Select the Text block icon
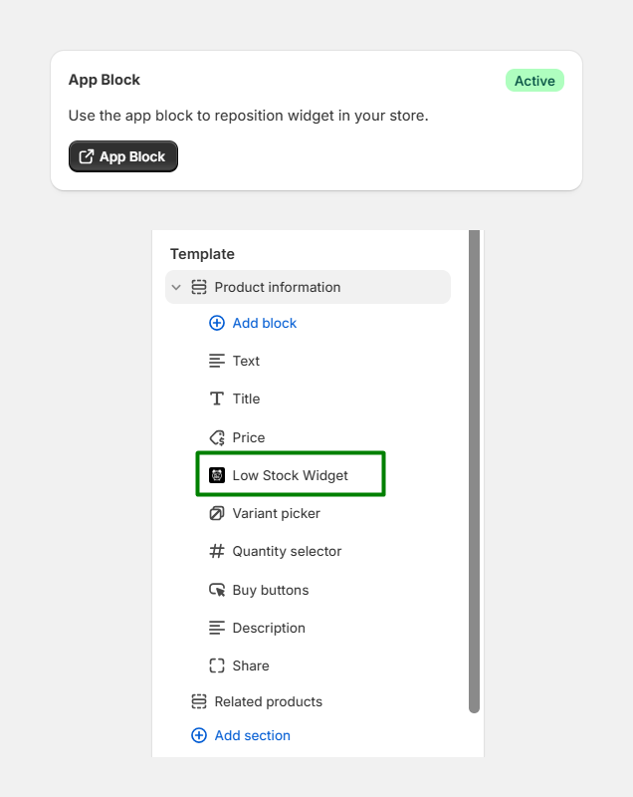The width and height of the screenshot is (633, 797). coord(217,361)
